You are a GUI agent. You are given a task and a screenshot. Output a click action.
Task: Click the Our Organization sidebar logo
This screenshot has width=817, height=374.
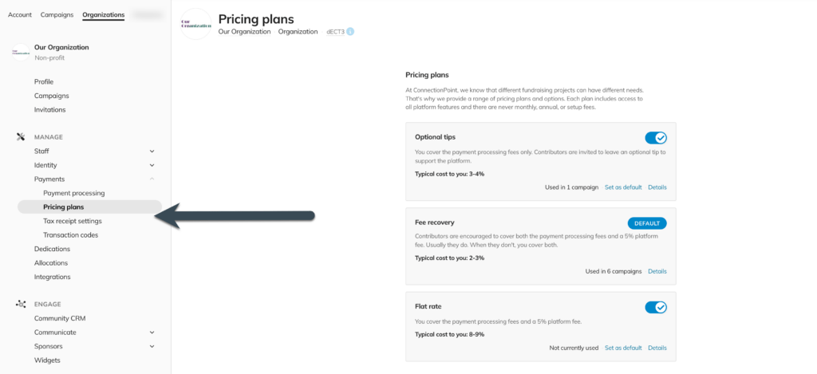pos(21,52)
